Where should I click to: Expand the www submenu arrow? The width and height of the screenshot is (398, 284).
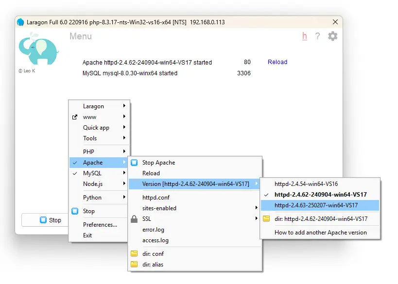[x=124, y=117]
